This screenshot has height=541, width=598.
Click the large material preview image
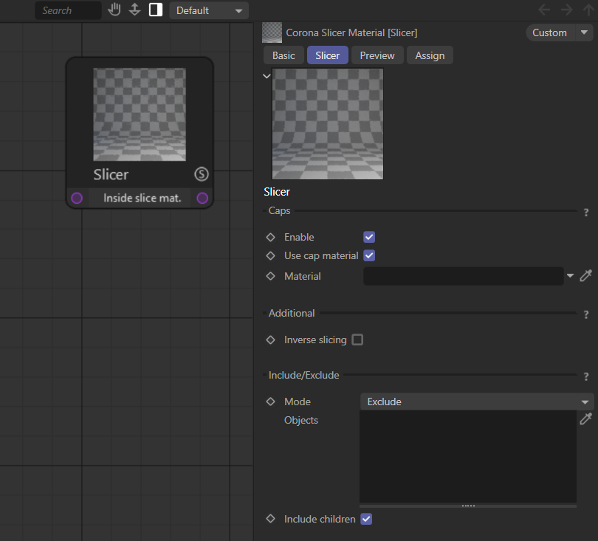point(328,124)
